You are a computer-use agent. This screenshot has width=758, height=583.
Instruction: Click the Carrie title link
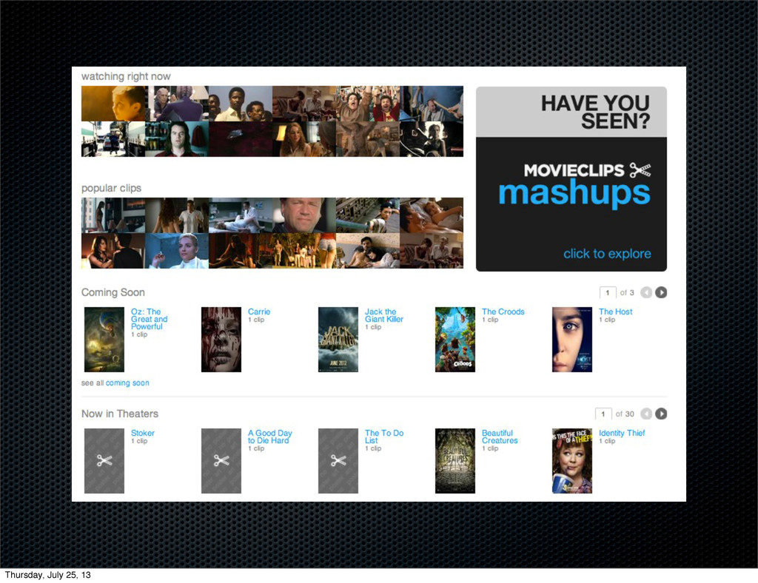click(x=259, y=311)
